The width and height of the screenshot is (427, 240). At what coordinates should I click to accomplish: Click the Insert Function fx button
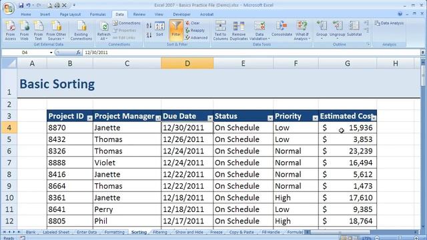click(78, 52)
